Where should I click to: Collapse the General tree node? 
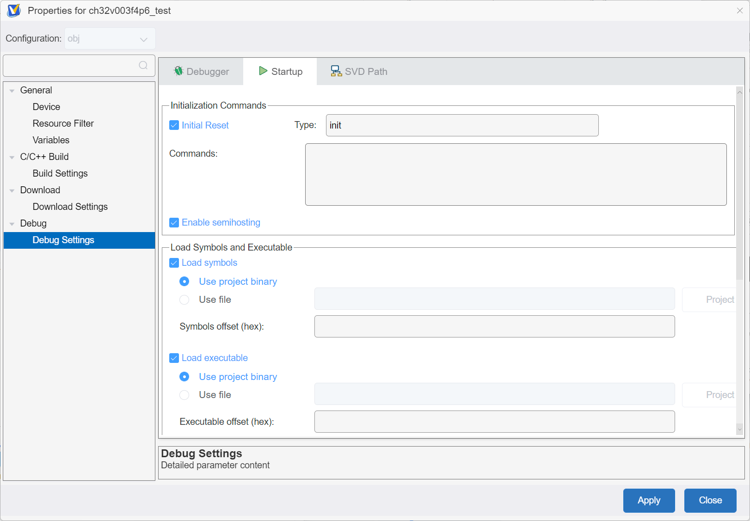point(12,91)
